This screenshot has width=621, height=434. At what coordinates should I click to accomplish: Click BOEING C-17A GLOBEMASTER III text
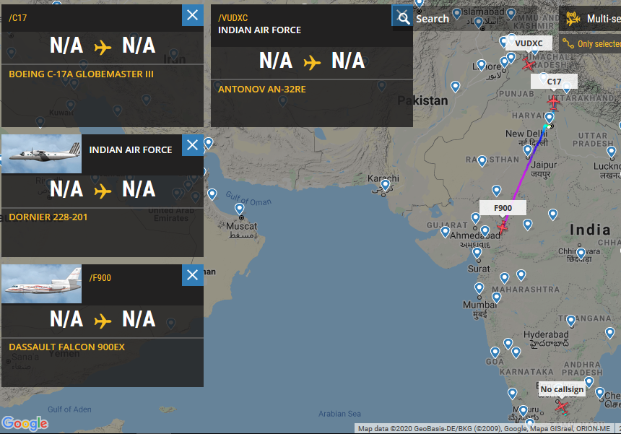[x=81, y=74]
